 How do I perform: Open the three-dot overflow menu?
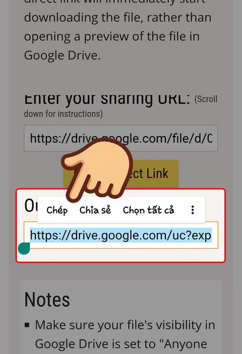[x=193, y=210]
